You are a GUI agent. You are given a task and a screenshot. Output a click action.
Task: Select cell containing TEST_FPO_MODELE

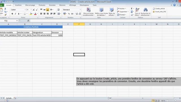[8, 35]
